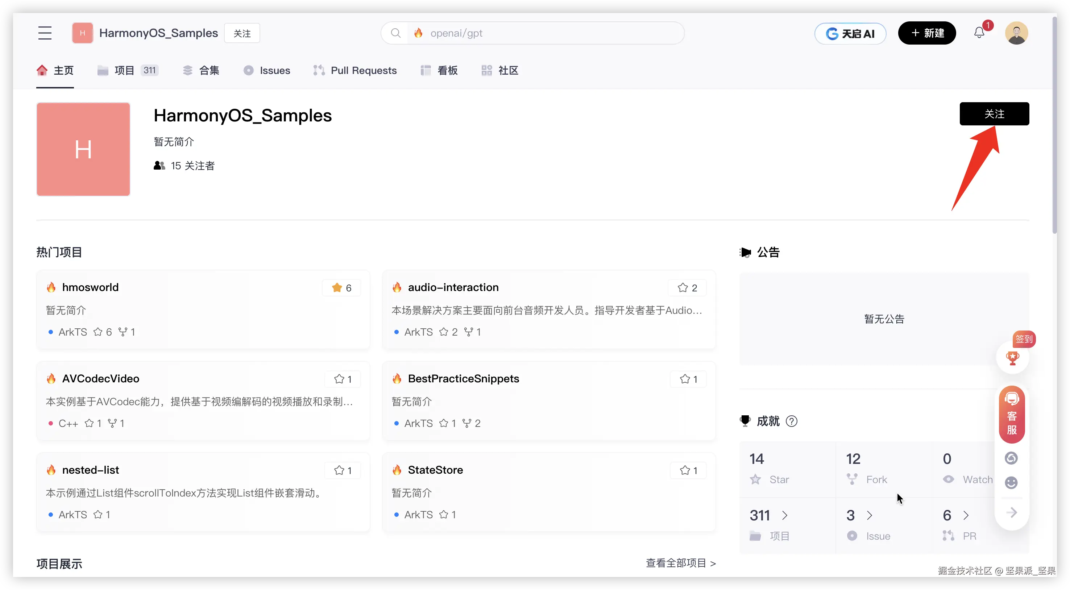1070x590 pixels.
Task: Star the audio-interaction project
Action: pyautogui.click(x=687, y=288)
